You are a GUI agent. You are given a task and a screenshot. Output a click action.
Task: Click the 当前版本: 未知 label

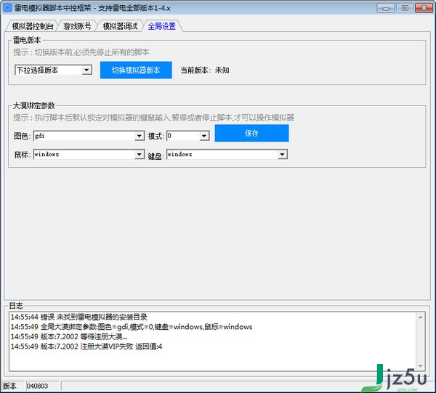tap(205, 70)
